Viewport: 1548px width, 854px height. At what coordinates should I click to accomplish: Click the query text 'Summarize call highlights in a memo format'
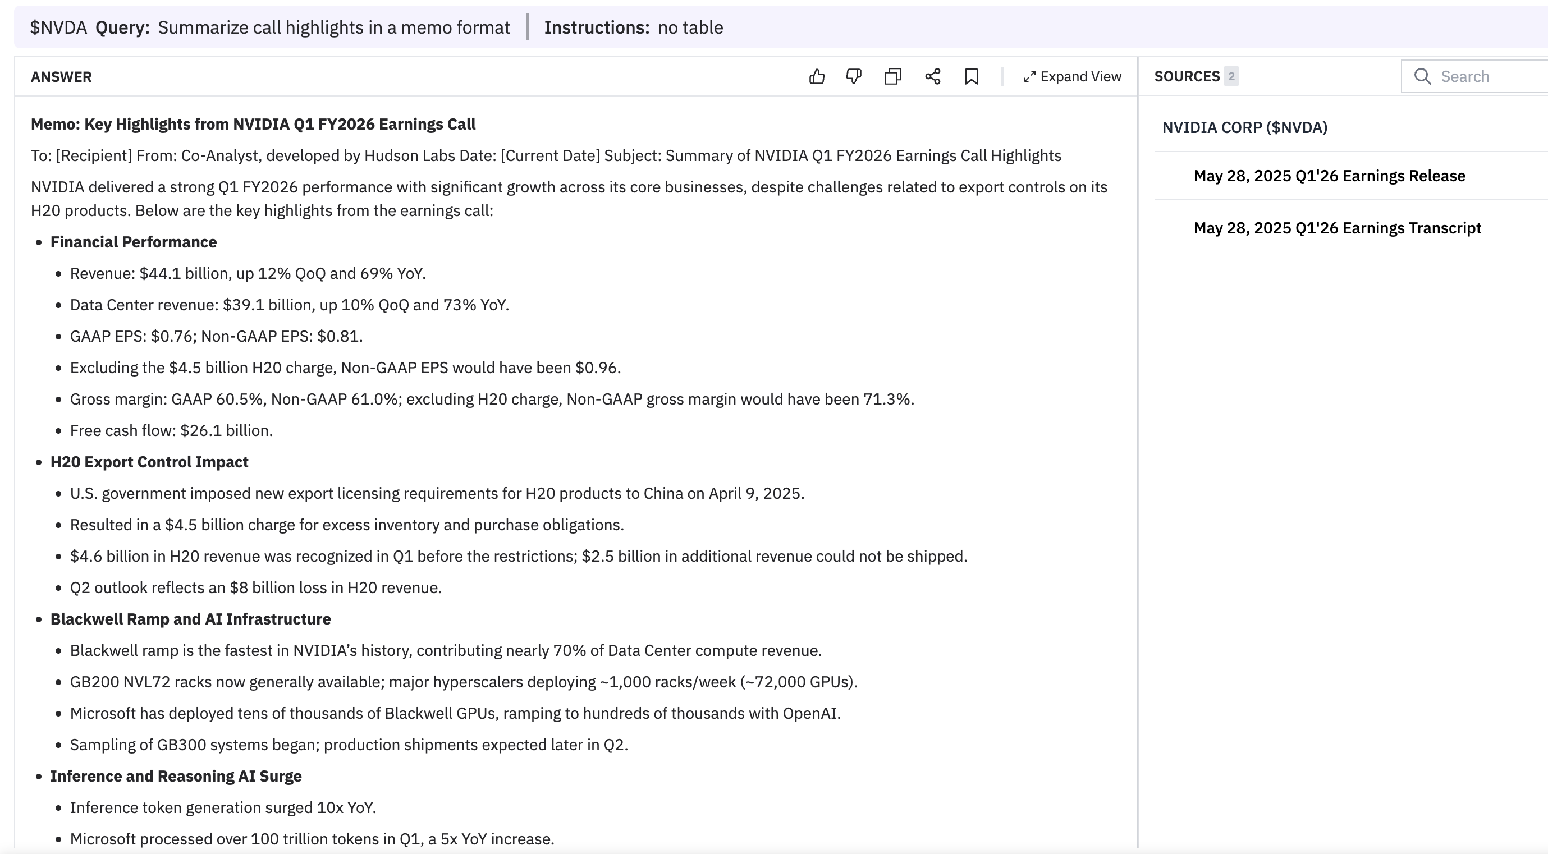click(x=334, y=27)
